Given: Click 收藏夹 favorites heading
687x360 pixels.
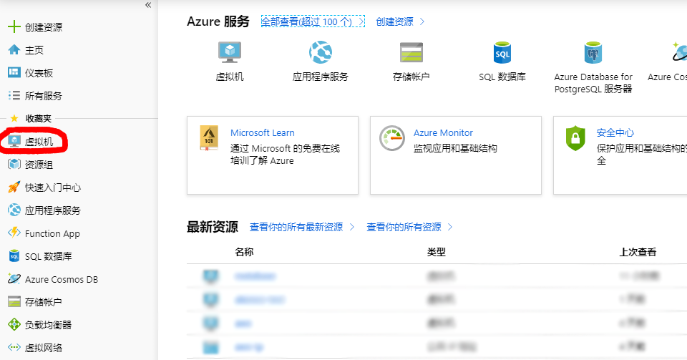Looking at the screenshot, I should click(x=39, y=118).
